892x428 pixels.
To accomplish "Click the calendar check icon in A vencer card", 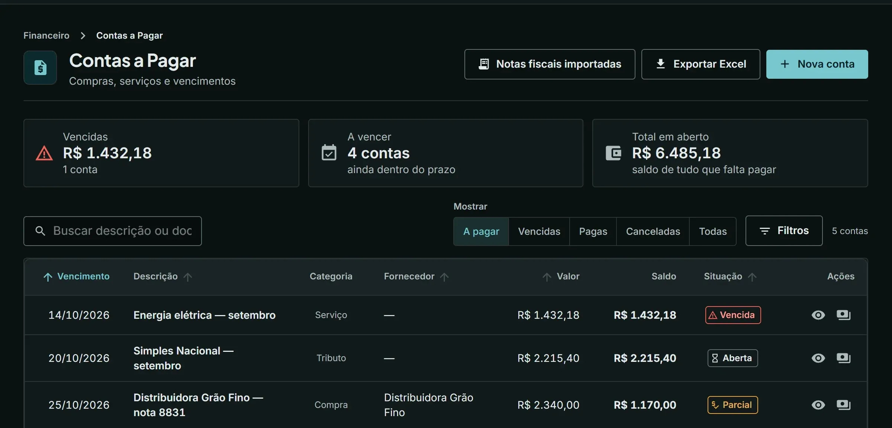I will point(329,153).
